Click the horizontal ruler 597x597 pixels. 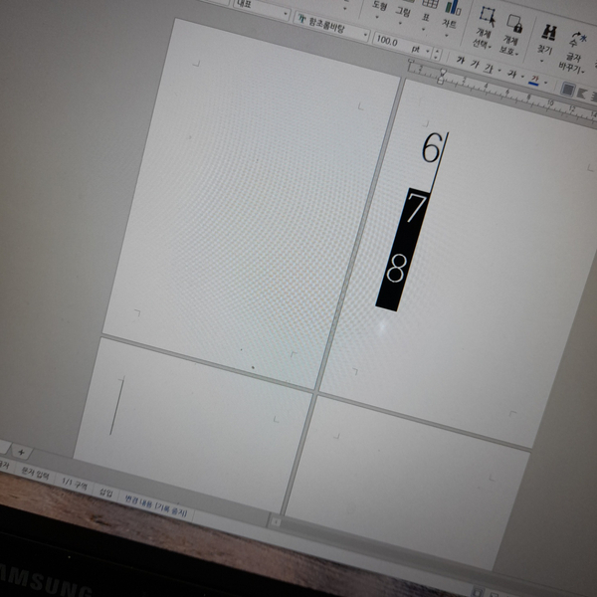pos(502,93)
